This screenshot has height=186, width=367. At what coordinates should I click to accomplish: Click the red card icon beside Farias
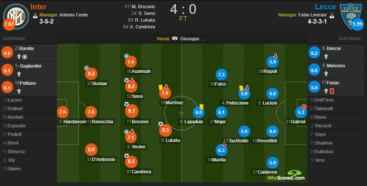(x=331, y=91)
